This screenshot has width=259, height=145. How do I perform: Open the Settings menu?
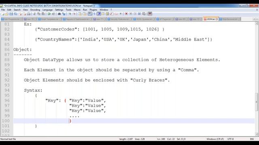tap(59, 10)
